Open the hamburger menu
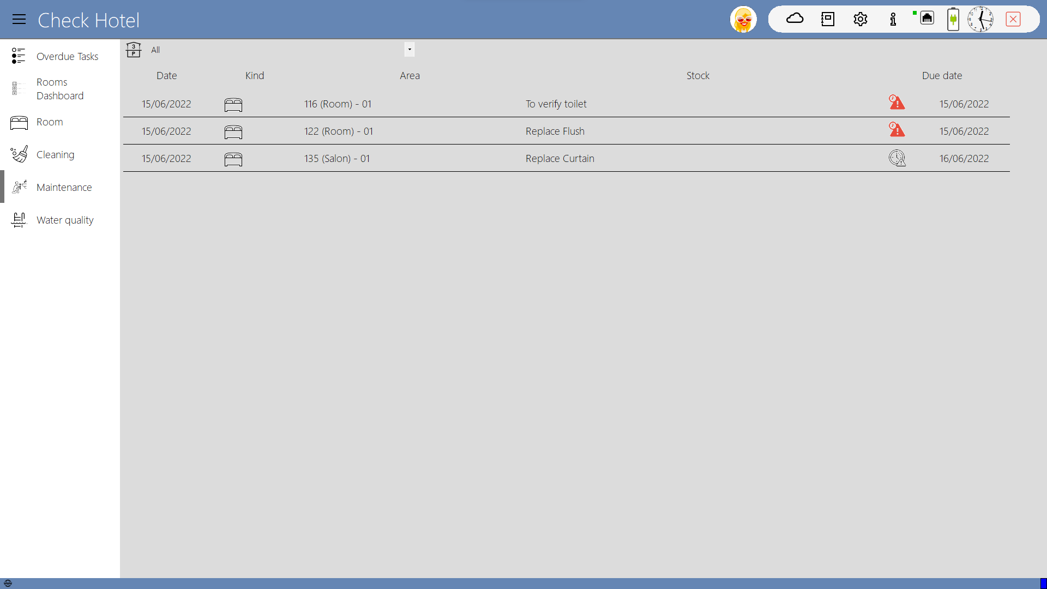The width and height of the screenshot is (1047, 589). (x=19, y=20)
